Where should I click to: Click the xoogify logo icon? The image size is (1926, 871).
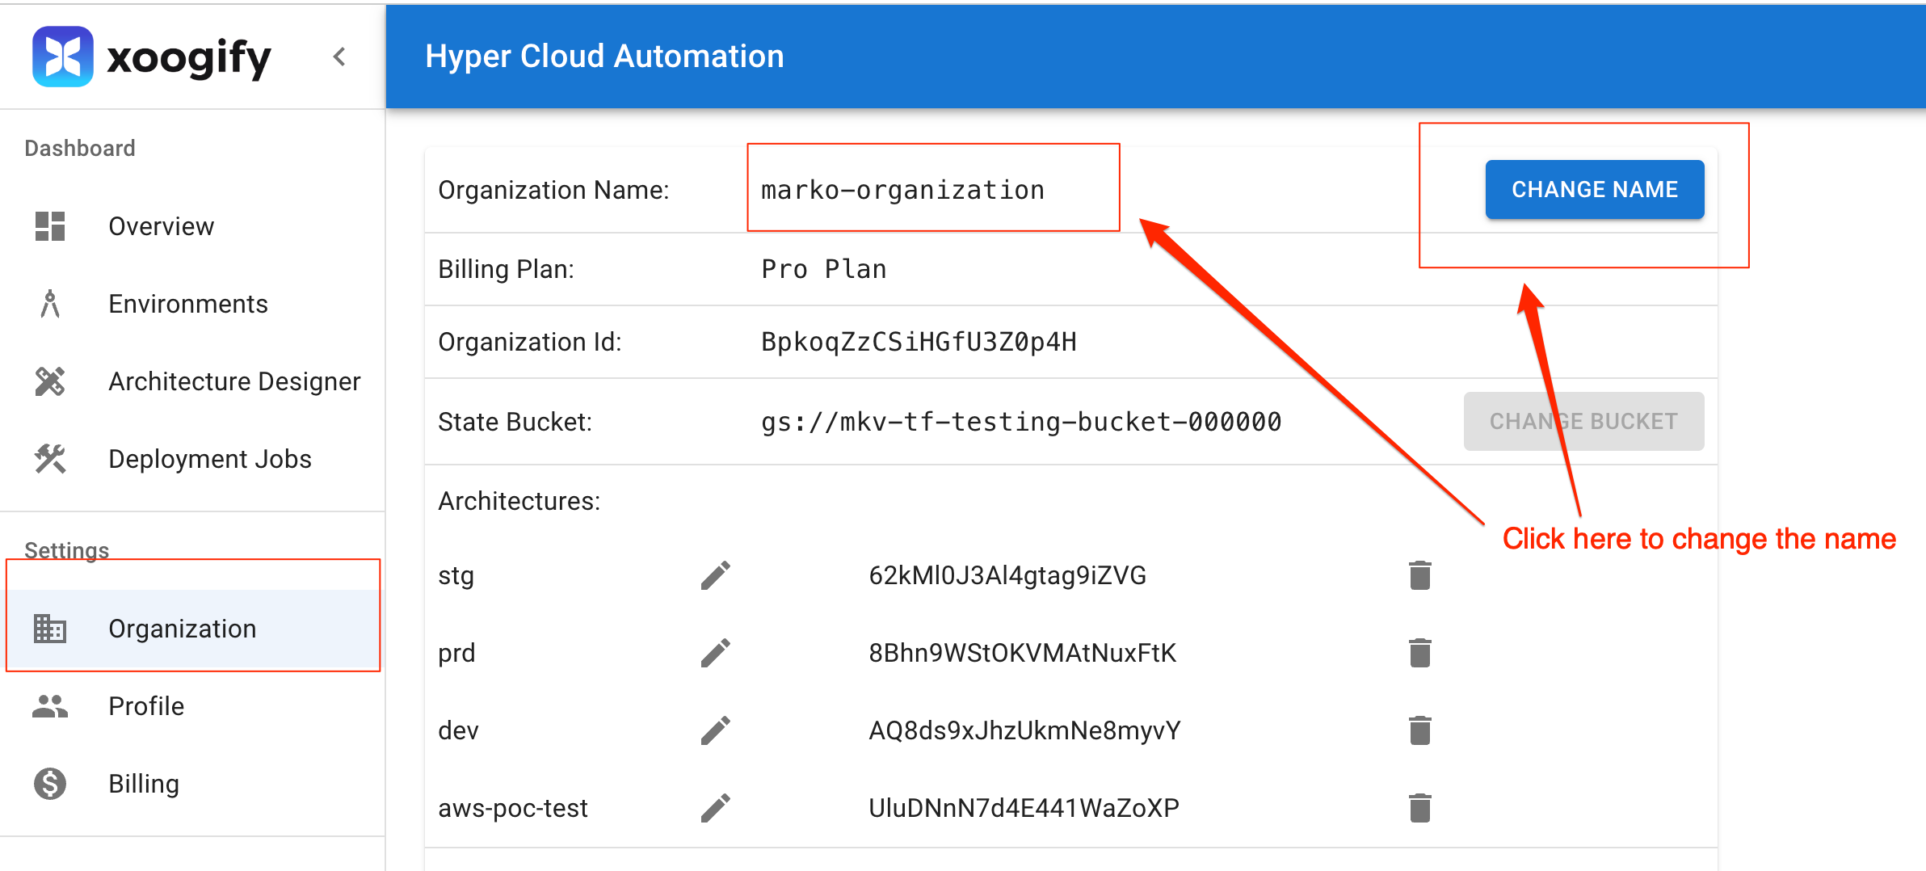pos(62,57)
